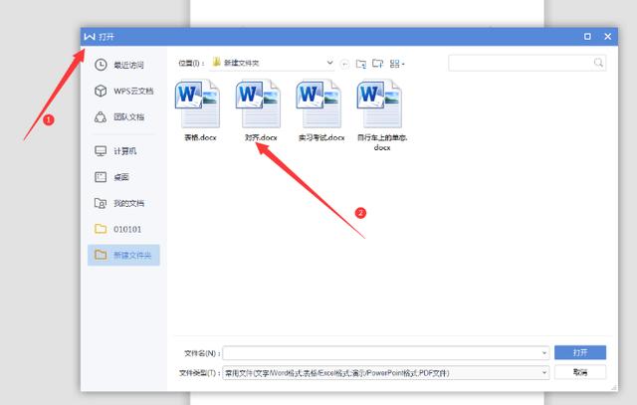Select the 新建文件夹 sidebar folder

pos(123,255)
